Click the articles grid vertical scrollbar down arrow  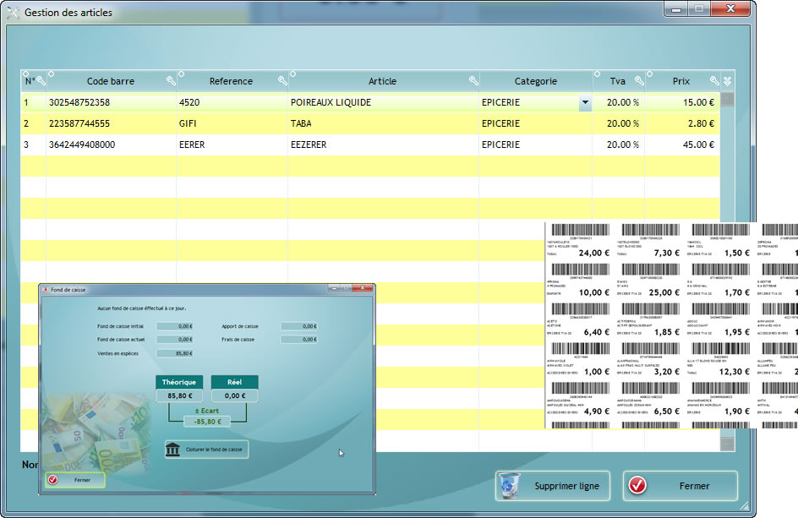click(x=727, y=444)
